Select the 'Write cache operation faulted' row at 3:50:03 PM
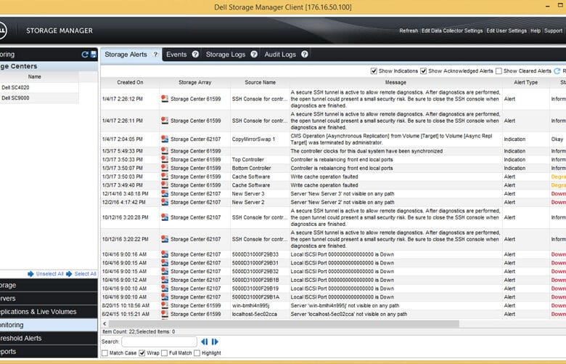566x364 pixels. pyautogui.click(x=333, y=177)
